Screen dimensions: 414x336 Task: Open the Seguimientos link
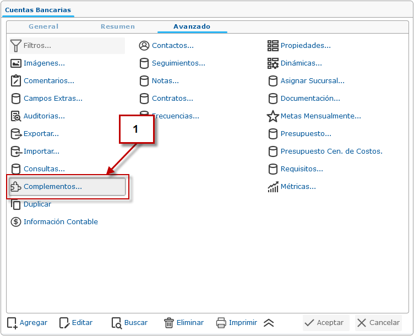(179, 63)
